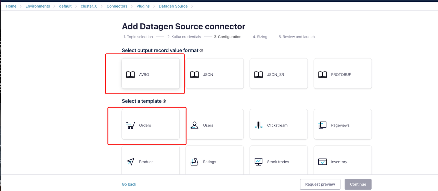Select the Users template person icon
Image resolution: width=438 pixels, height=191 pixels.
click(x=194, y=125)
